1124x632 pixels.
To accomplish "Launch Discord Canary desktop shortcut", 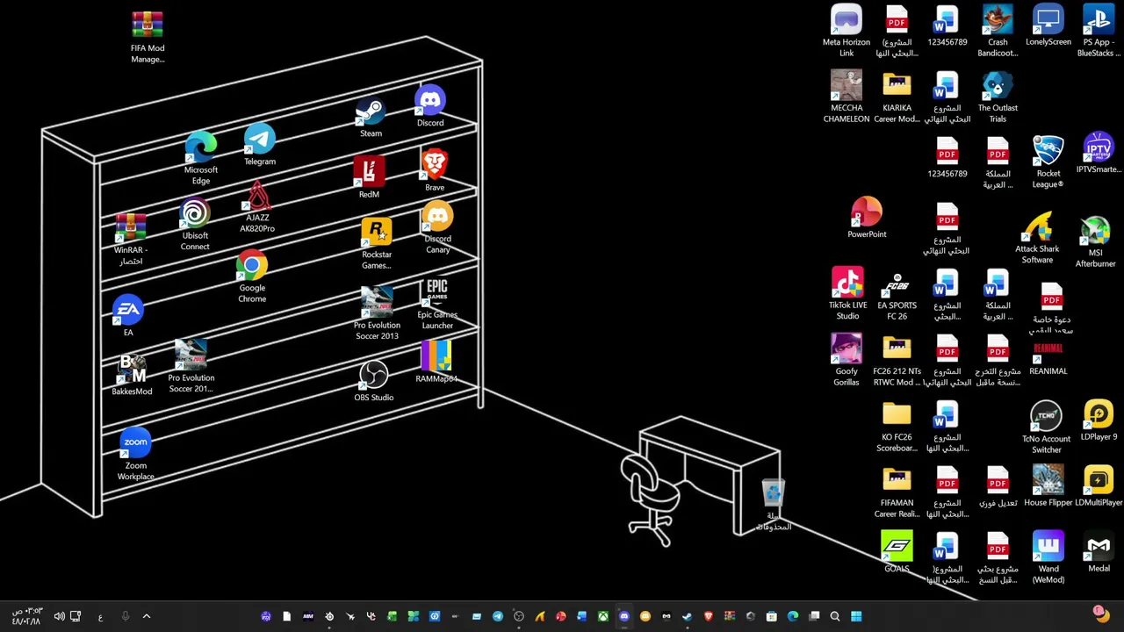I will pyautogui.click(x=437, y=227).
